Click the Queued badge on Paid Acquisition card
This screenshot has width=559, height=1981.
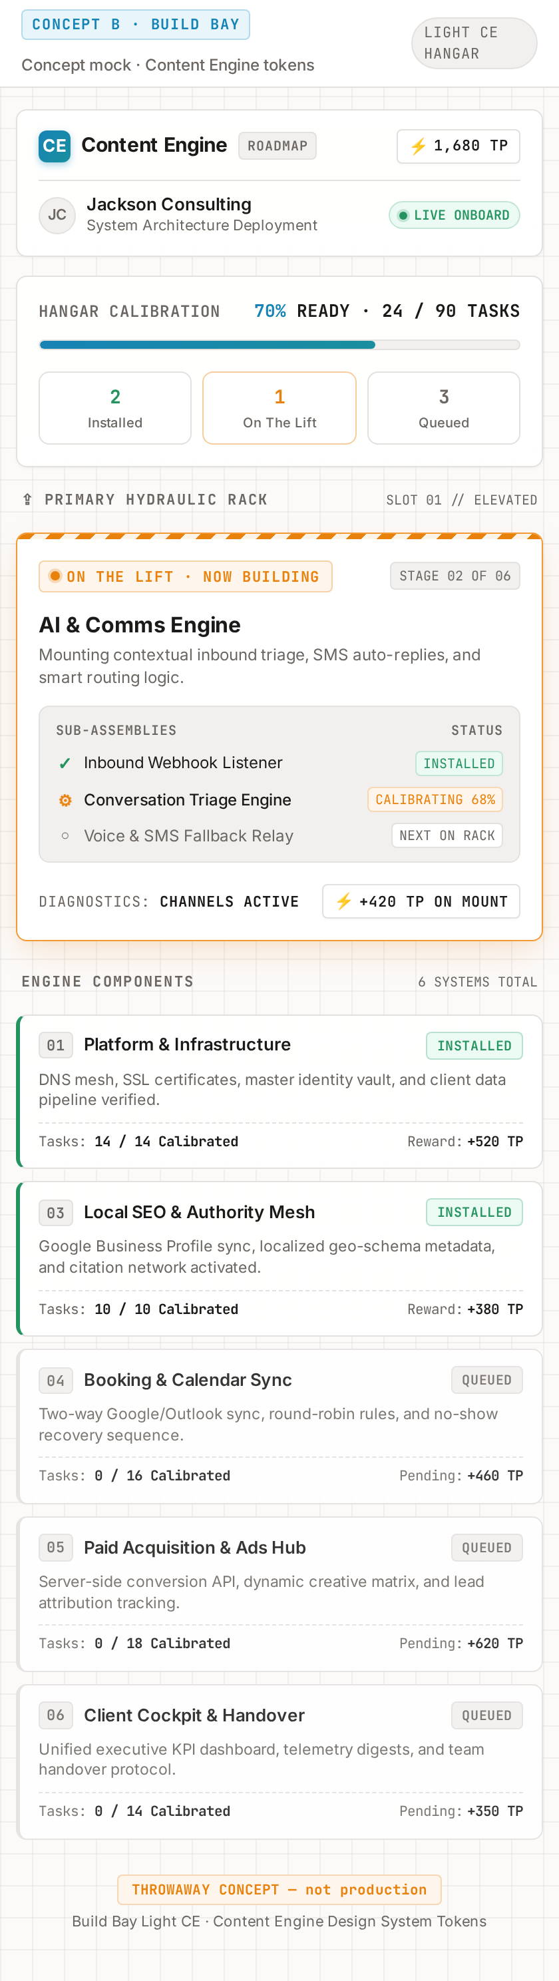[486, 1548]
